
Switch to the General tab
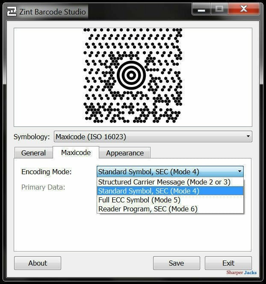coord(33,153)
